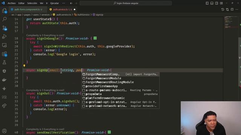Open the Editar menu
The height and width of the screenshot is (135, 241).
click(x=21, y=3)
